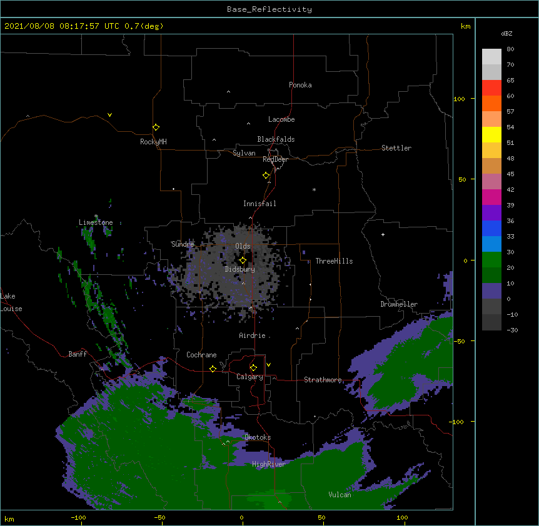Click the 50 tick on the vertical axis
Viewport: 539px width, 526px height.
click(462, 179)
